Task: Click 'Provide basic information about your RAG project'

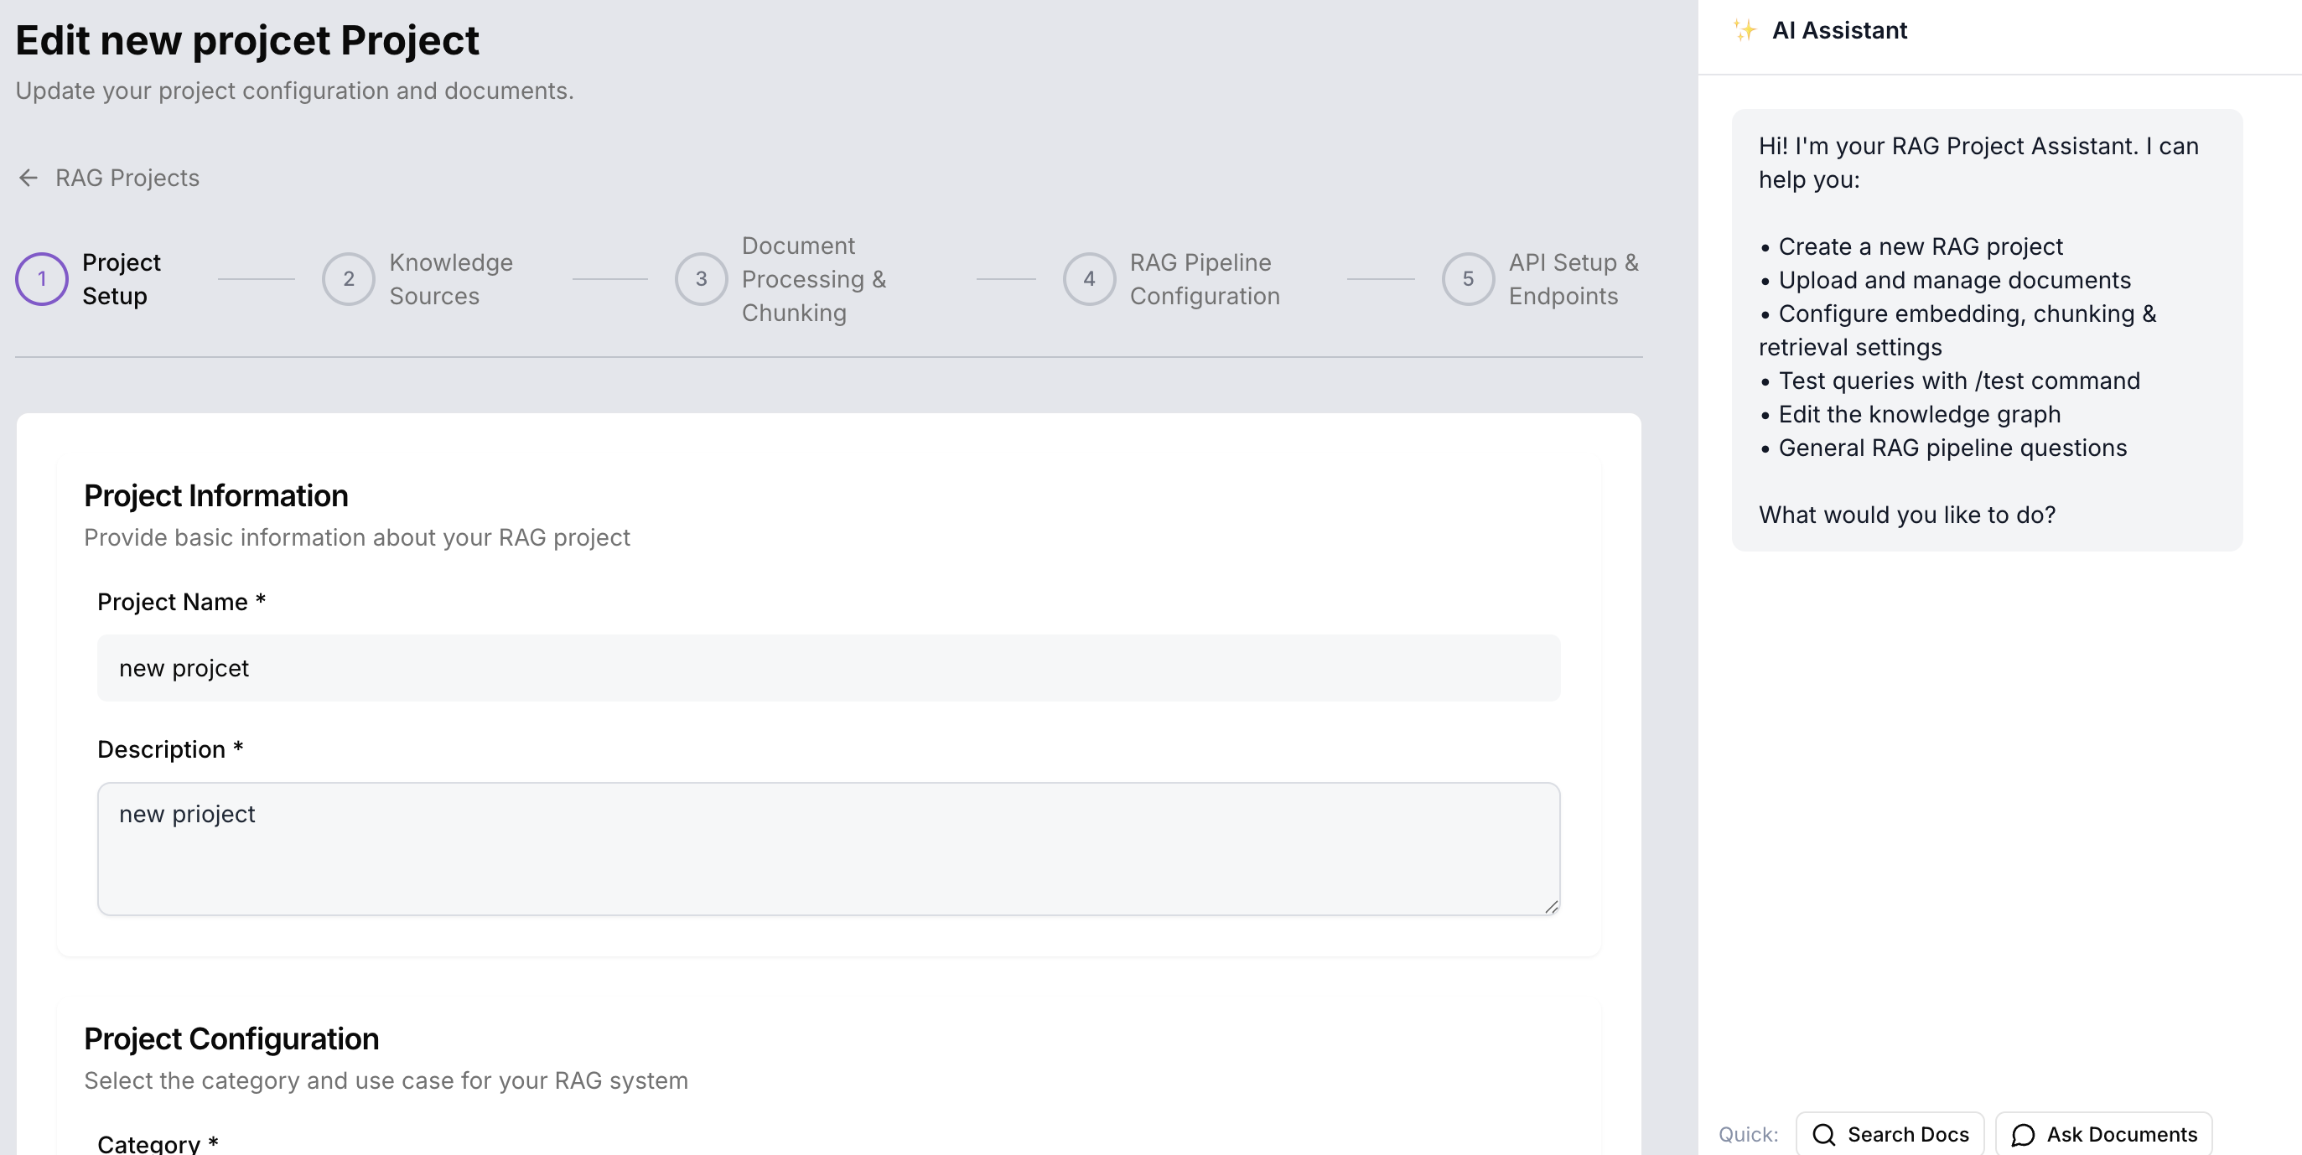Action: click(x=356, y=538)
